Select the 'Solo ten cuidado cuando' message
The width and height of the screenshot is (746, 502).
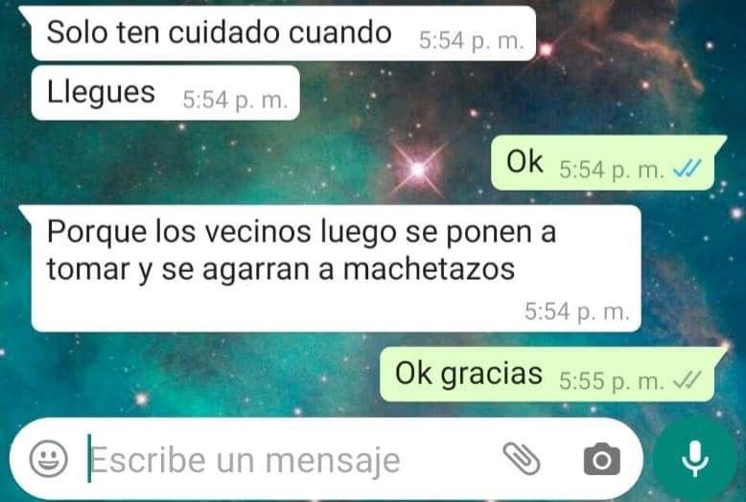[284, 34]
